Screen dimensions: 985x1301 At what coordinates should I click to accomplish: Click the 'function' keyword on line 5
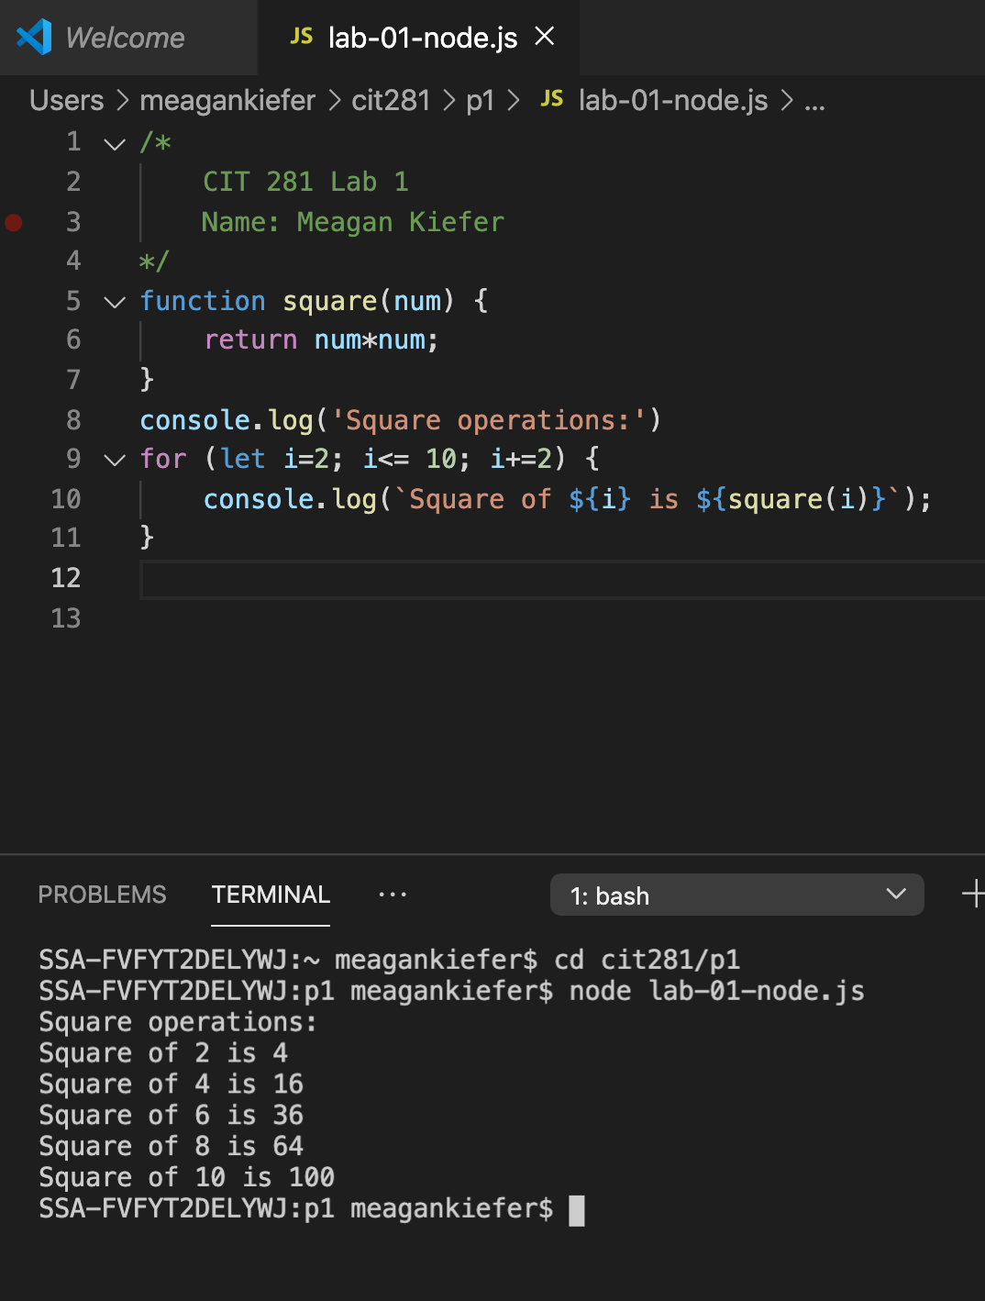click(x=203, y=301)
